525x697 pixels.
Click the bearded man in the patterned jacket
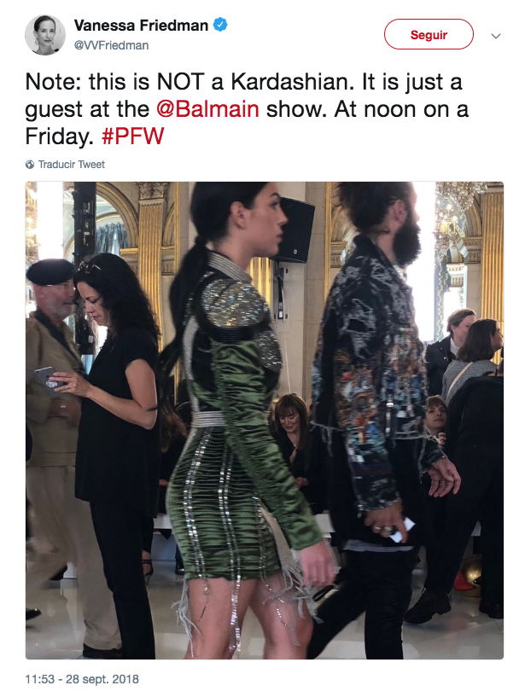378,418
